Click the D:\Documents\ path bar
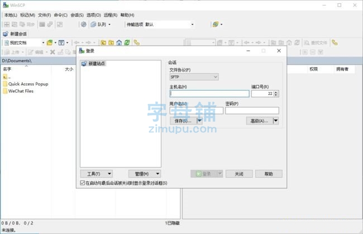Screen dimensions: 363x234 (x=39, y=61)
